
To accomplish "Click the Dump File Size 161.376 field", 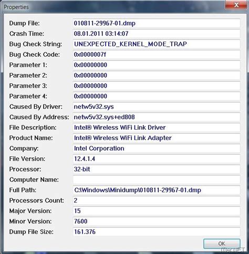I will pos(157,232).
